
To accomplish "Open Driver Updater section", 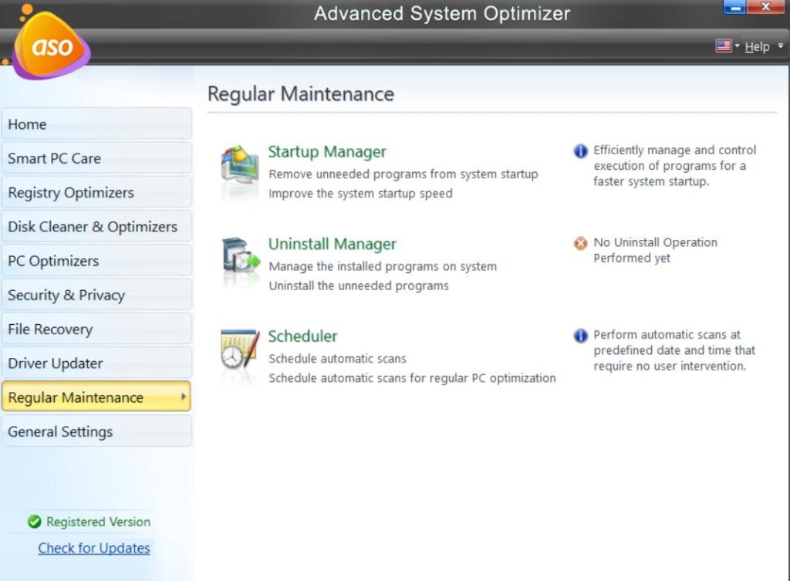I will (x=96, y=363).
